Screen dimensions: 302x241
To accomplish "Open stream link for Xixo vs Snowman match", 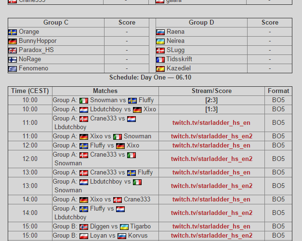I will pos(211,136).
